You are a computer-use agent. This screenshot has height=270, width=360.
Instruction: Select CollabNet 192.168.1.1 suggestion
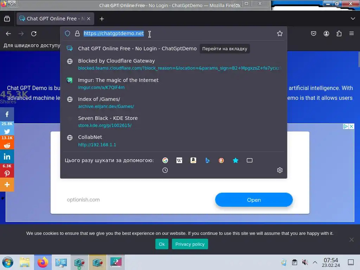coord(174,141)
